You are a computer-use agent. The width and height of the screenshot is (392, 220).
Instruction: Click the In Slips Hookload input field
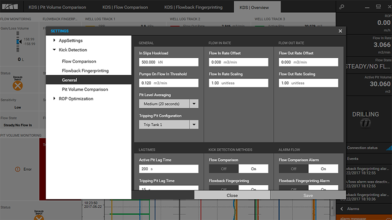tap(168, 62)
